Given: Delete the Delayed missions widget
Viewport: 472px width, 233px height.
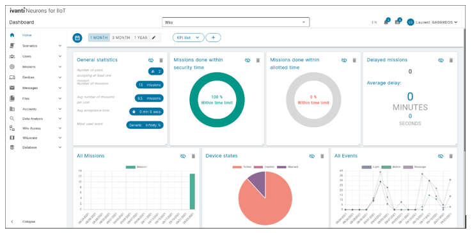Looking at the screenshot, I should (451, 61).
